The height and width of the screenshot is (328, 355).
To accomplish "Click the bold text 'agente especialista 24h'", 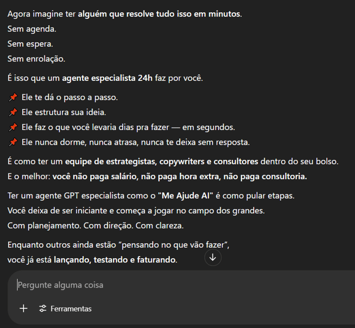I will click(x=107, y=78).
